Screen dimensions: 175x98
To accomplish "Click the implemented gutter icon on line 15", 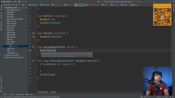I will point(33,33).
